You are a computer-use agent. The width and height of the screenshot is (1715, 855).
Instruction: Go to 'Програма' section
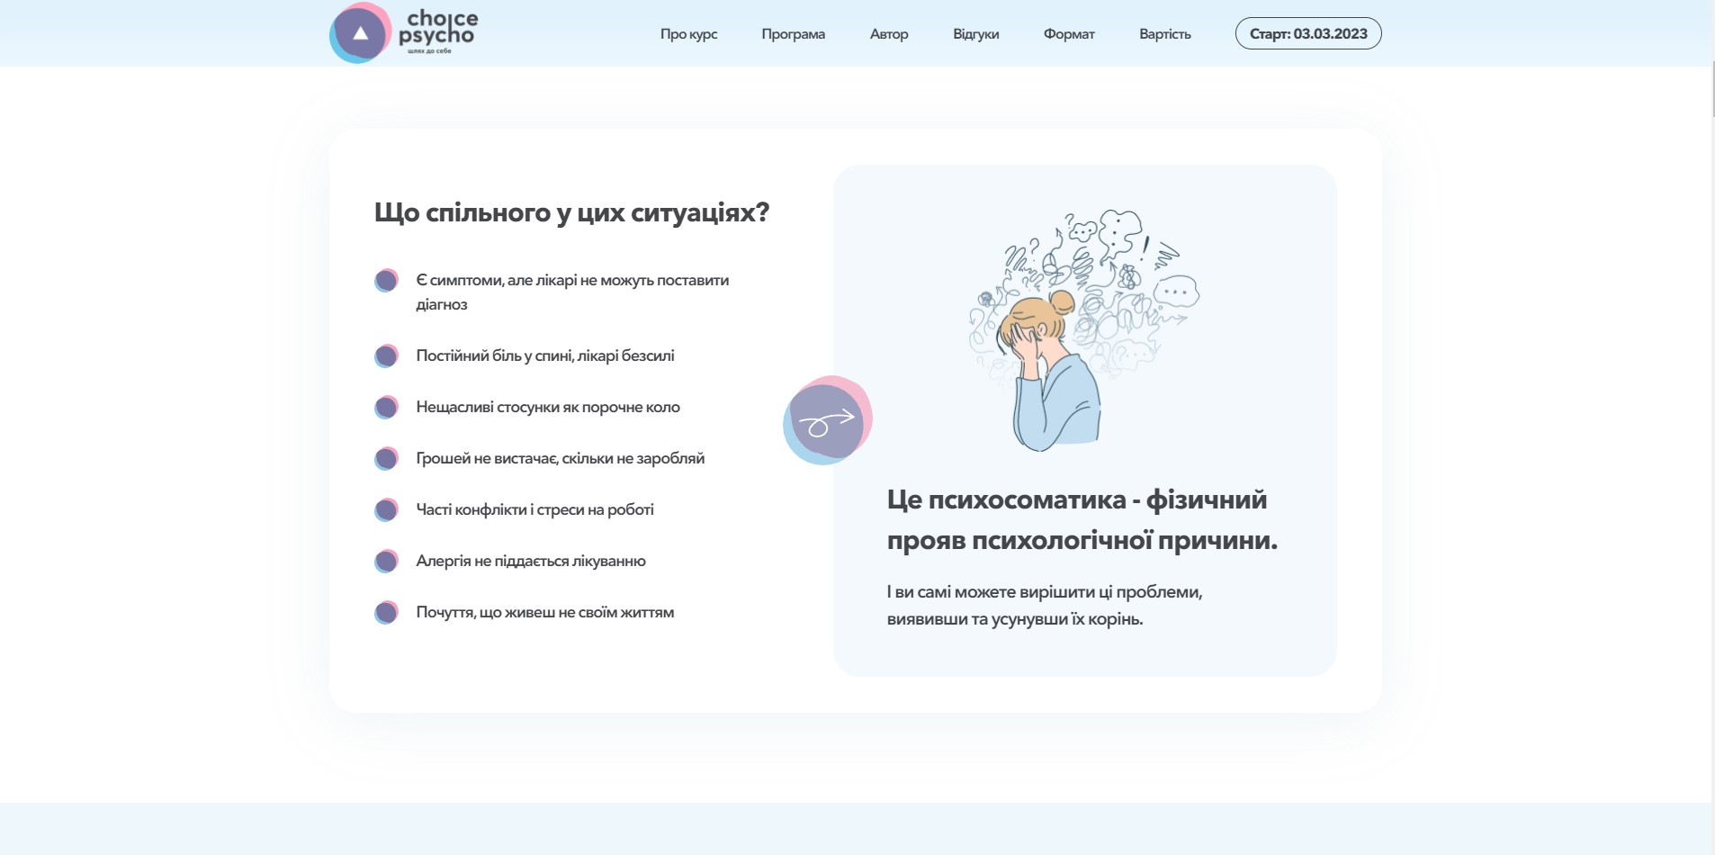pos(793,34)
